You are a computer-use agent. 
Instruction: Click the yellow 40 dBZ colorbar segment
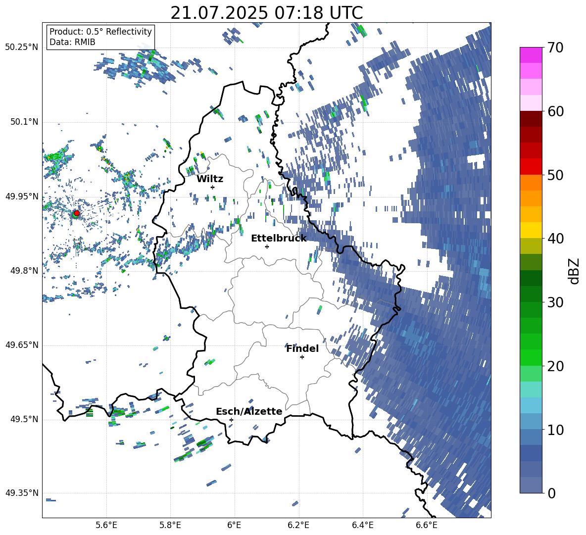(x=531, y=230)
